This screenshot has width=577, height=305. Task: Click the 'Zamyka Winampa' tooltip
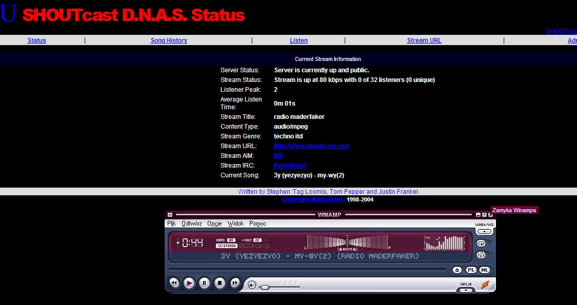coord(514,210)
